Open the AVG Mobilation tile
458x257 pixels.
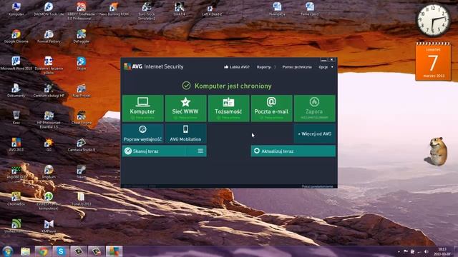[185, 133]
